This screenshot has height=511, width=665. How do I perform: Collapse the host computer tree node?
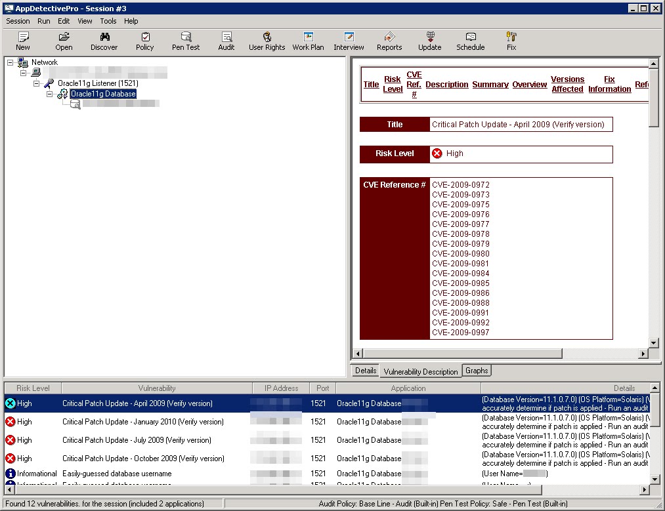point(24,73)
